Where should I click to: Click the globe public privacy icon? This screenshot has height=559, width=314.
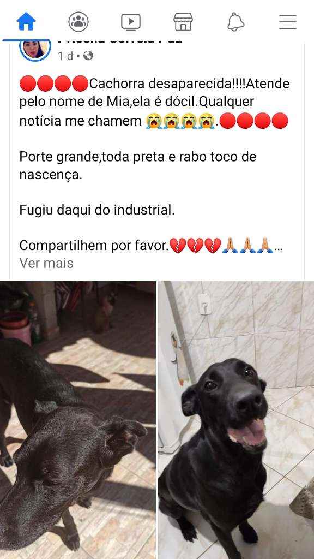[x=88, y=56]
